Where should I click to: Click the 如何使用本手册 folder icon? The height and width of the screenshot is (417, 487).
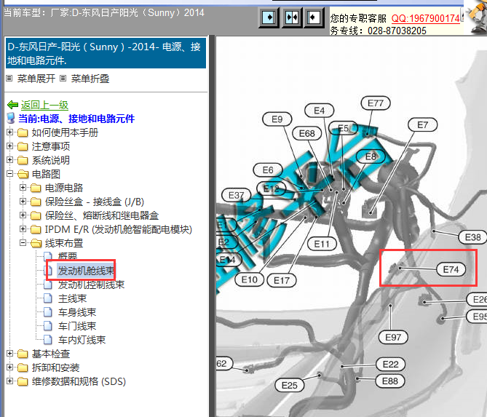23,133
